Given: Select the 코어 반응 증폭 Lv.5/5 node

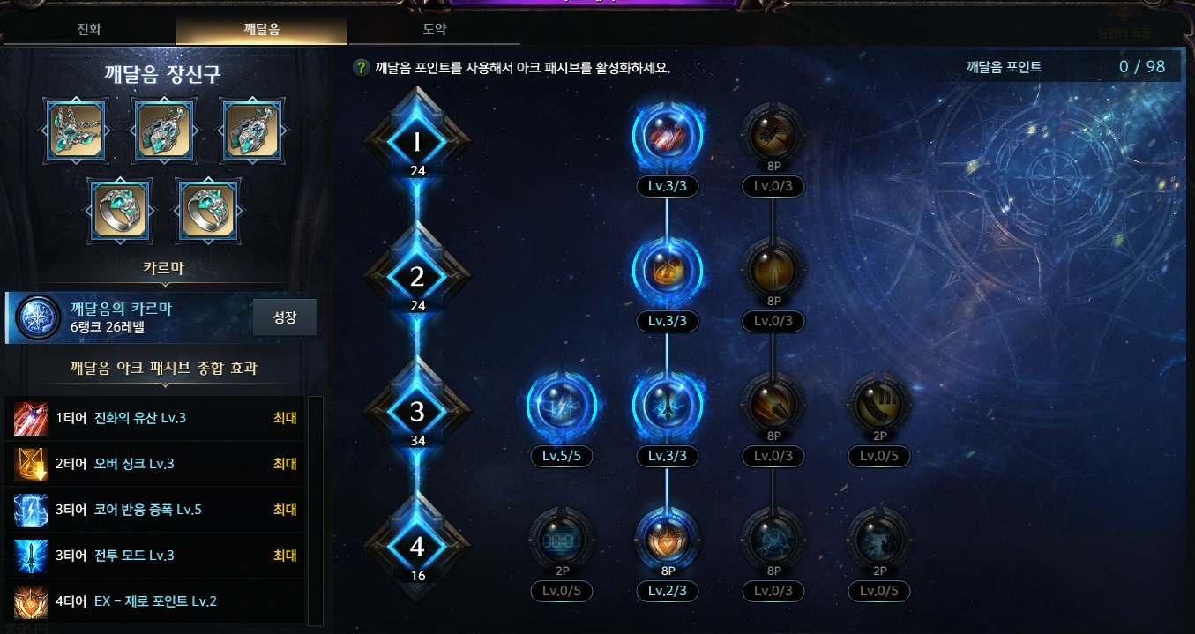Looking at the screenshot, I should click(561, 405).
